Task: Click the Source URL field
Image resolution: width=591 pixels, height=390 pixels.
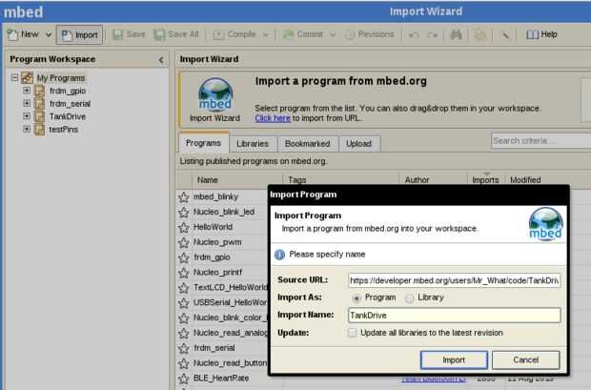Action: point(454,280)
